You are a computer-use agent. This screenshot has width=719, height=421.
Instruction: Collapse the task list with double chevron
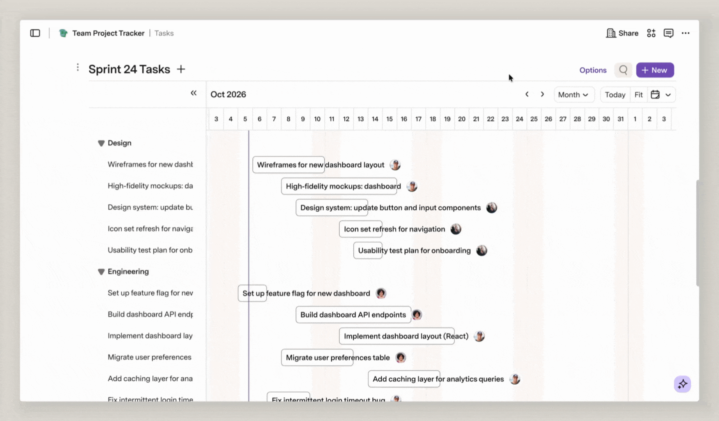pos(193,93)
